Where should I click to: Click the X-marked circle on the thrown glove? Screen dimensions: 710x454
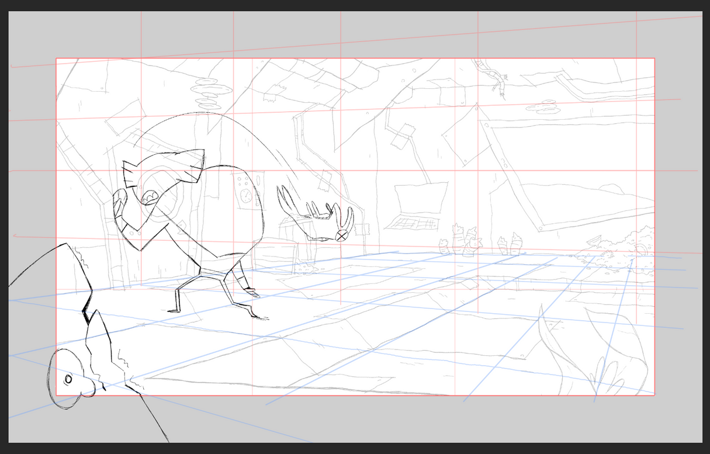pos(342,236)
